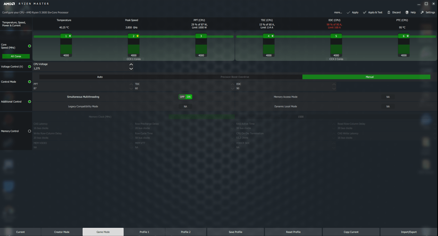Switch to Game Mode profile tab
The height and width of the screenshot is (236, 438).
(x=103, y=232)
